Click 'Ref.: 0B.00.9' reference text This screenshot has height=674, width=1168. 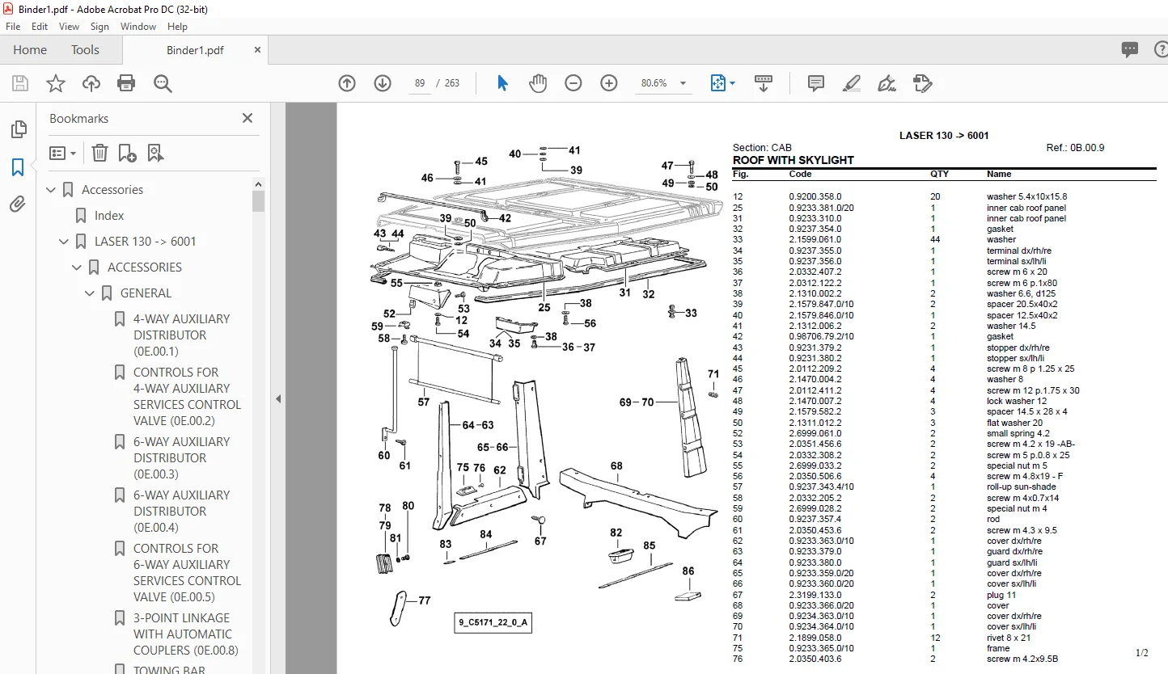[x=1075, y=148]
